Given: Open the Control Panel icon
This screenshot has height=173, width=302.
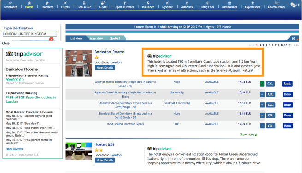Looking at the screenshot, I should [277, 3].
